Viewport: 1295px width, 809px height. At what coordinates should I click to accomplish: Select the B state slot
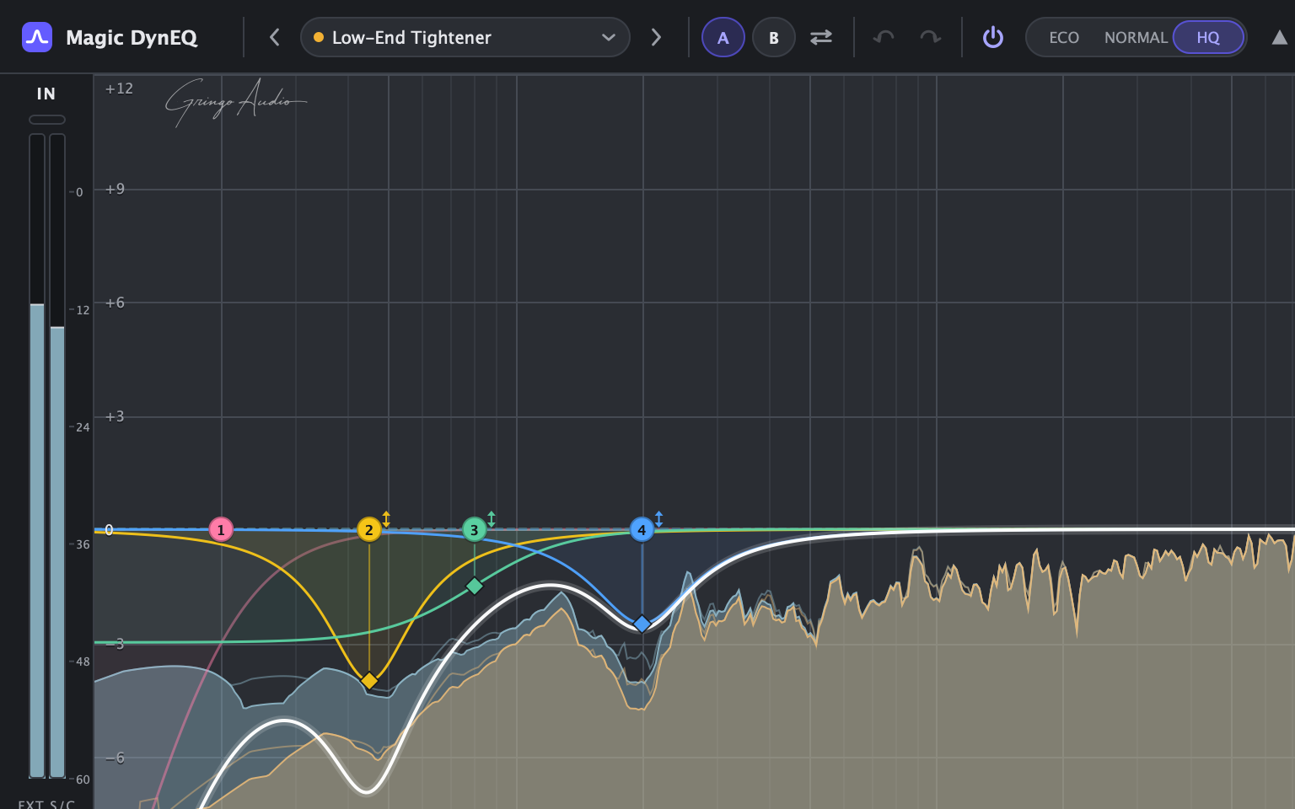pos(773,37)
